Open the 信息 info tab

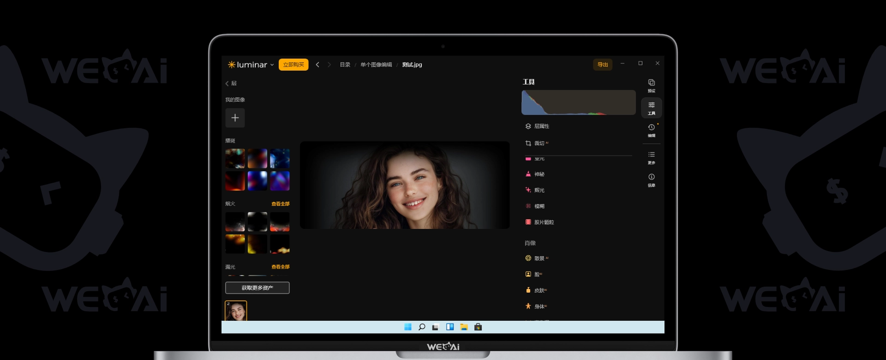point(652,180)
